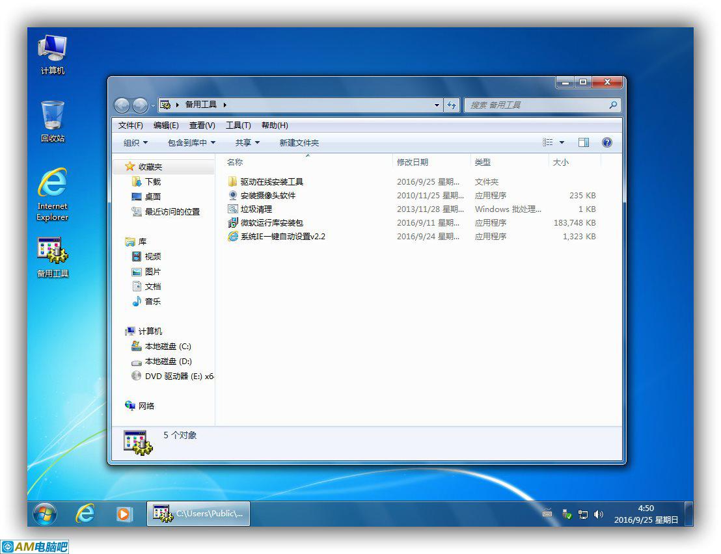The height and width of the screenshot is (554, 721).
Task: Select 计算机 in the navigation pane
Action: coord(150,331)
